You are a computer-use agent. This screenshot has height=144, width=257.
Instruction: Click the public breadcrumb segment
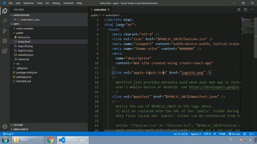[94, 15]
